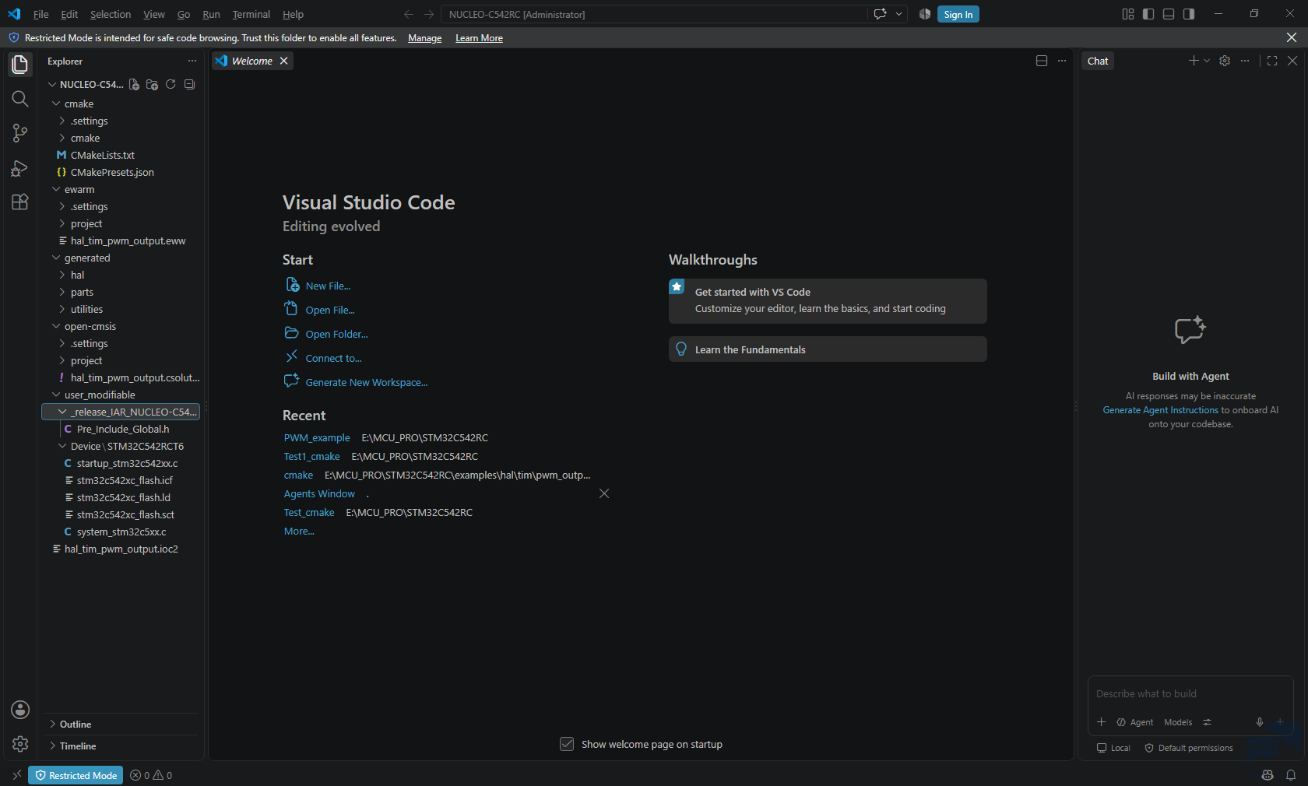This screenshot has height=786, width=1308.
Task: Toggle secondary side bar visibility
Action: (1189, 14)
